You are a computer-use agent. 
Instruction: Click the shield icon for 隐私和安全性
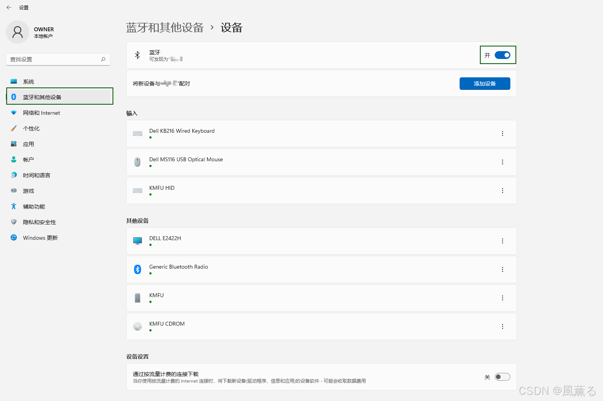[x=14, y=222]
